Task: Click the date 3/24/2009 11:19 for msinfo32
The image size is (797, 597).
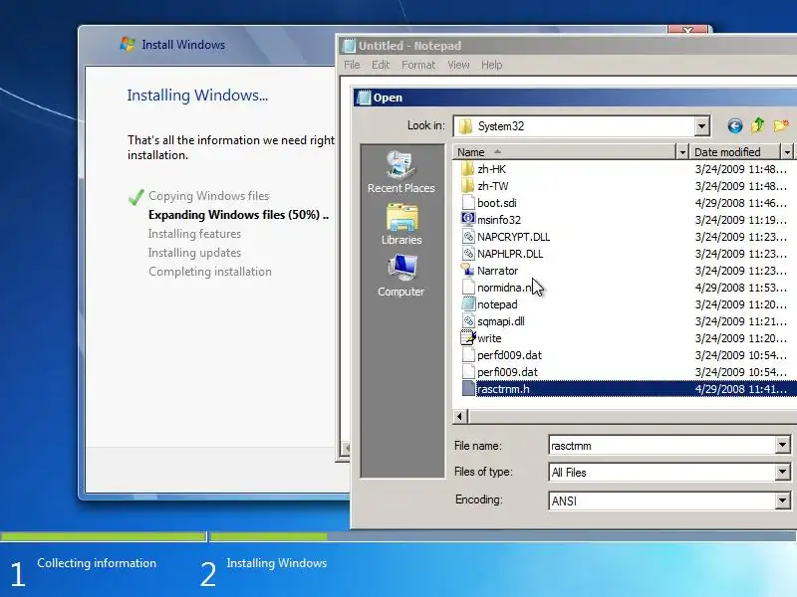Action: point(740,220)
